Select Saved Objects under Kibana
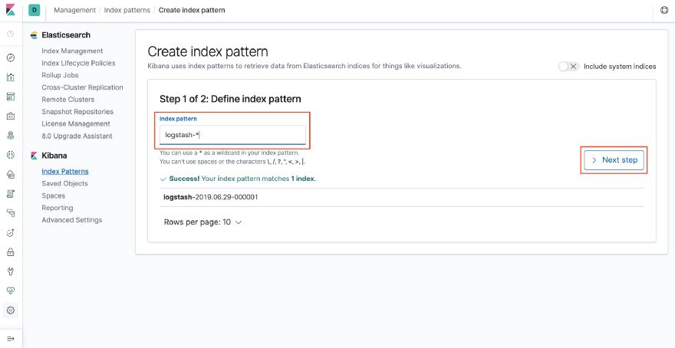675x348 pixels. pos(64,183)
